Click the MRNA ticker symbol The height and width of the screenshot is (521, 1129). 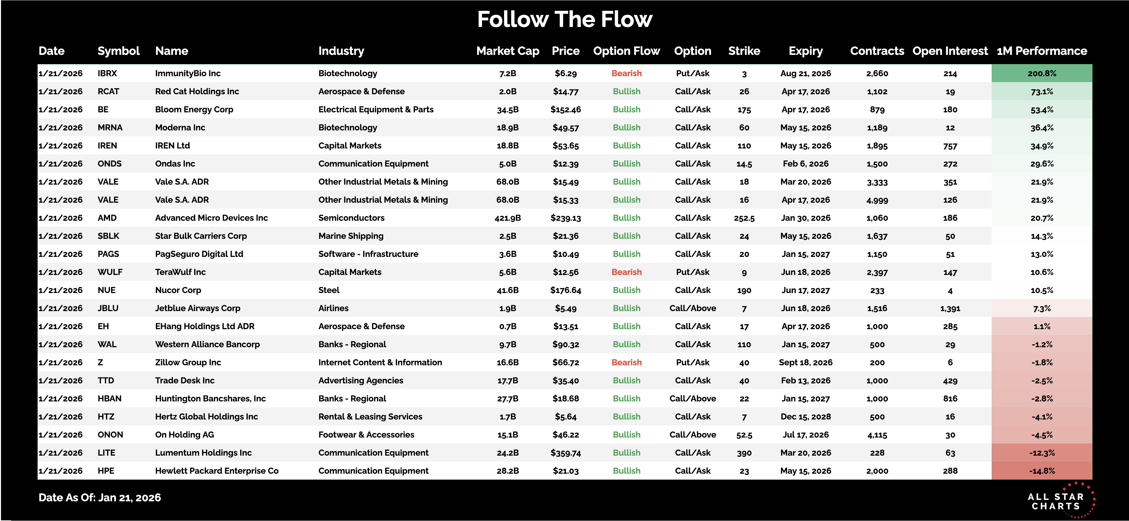(x=110, y=127)
